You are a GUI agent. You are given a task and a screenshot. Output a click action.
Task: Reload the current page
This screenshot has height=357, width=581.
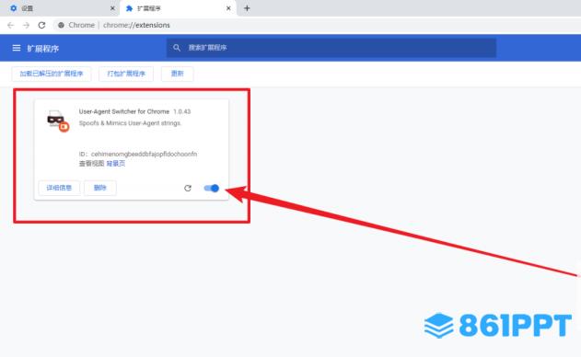pos(41,25)
